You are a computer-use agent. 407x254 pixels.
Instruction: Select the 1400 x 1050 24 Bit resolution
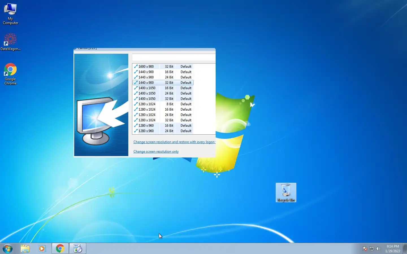(163, 93)
